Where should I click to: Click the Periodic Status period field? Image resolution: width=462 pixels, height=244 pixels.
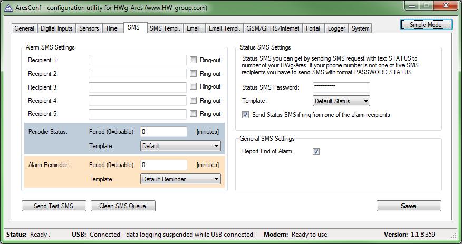[x=163, y=132]
